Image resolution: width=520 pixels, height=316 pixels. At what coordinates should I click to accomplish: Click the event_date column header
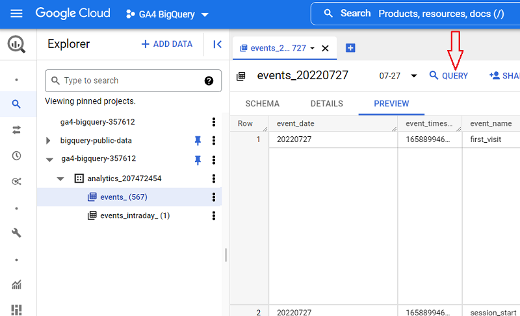(333, 124)
